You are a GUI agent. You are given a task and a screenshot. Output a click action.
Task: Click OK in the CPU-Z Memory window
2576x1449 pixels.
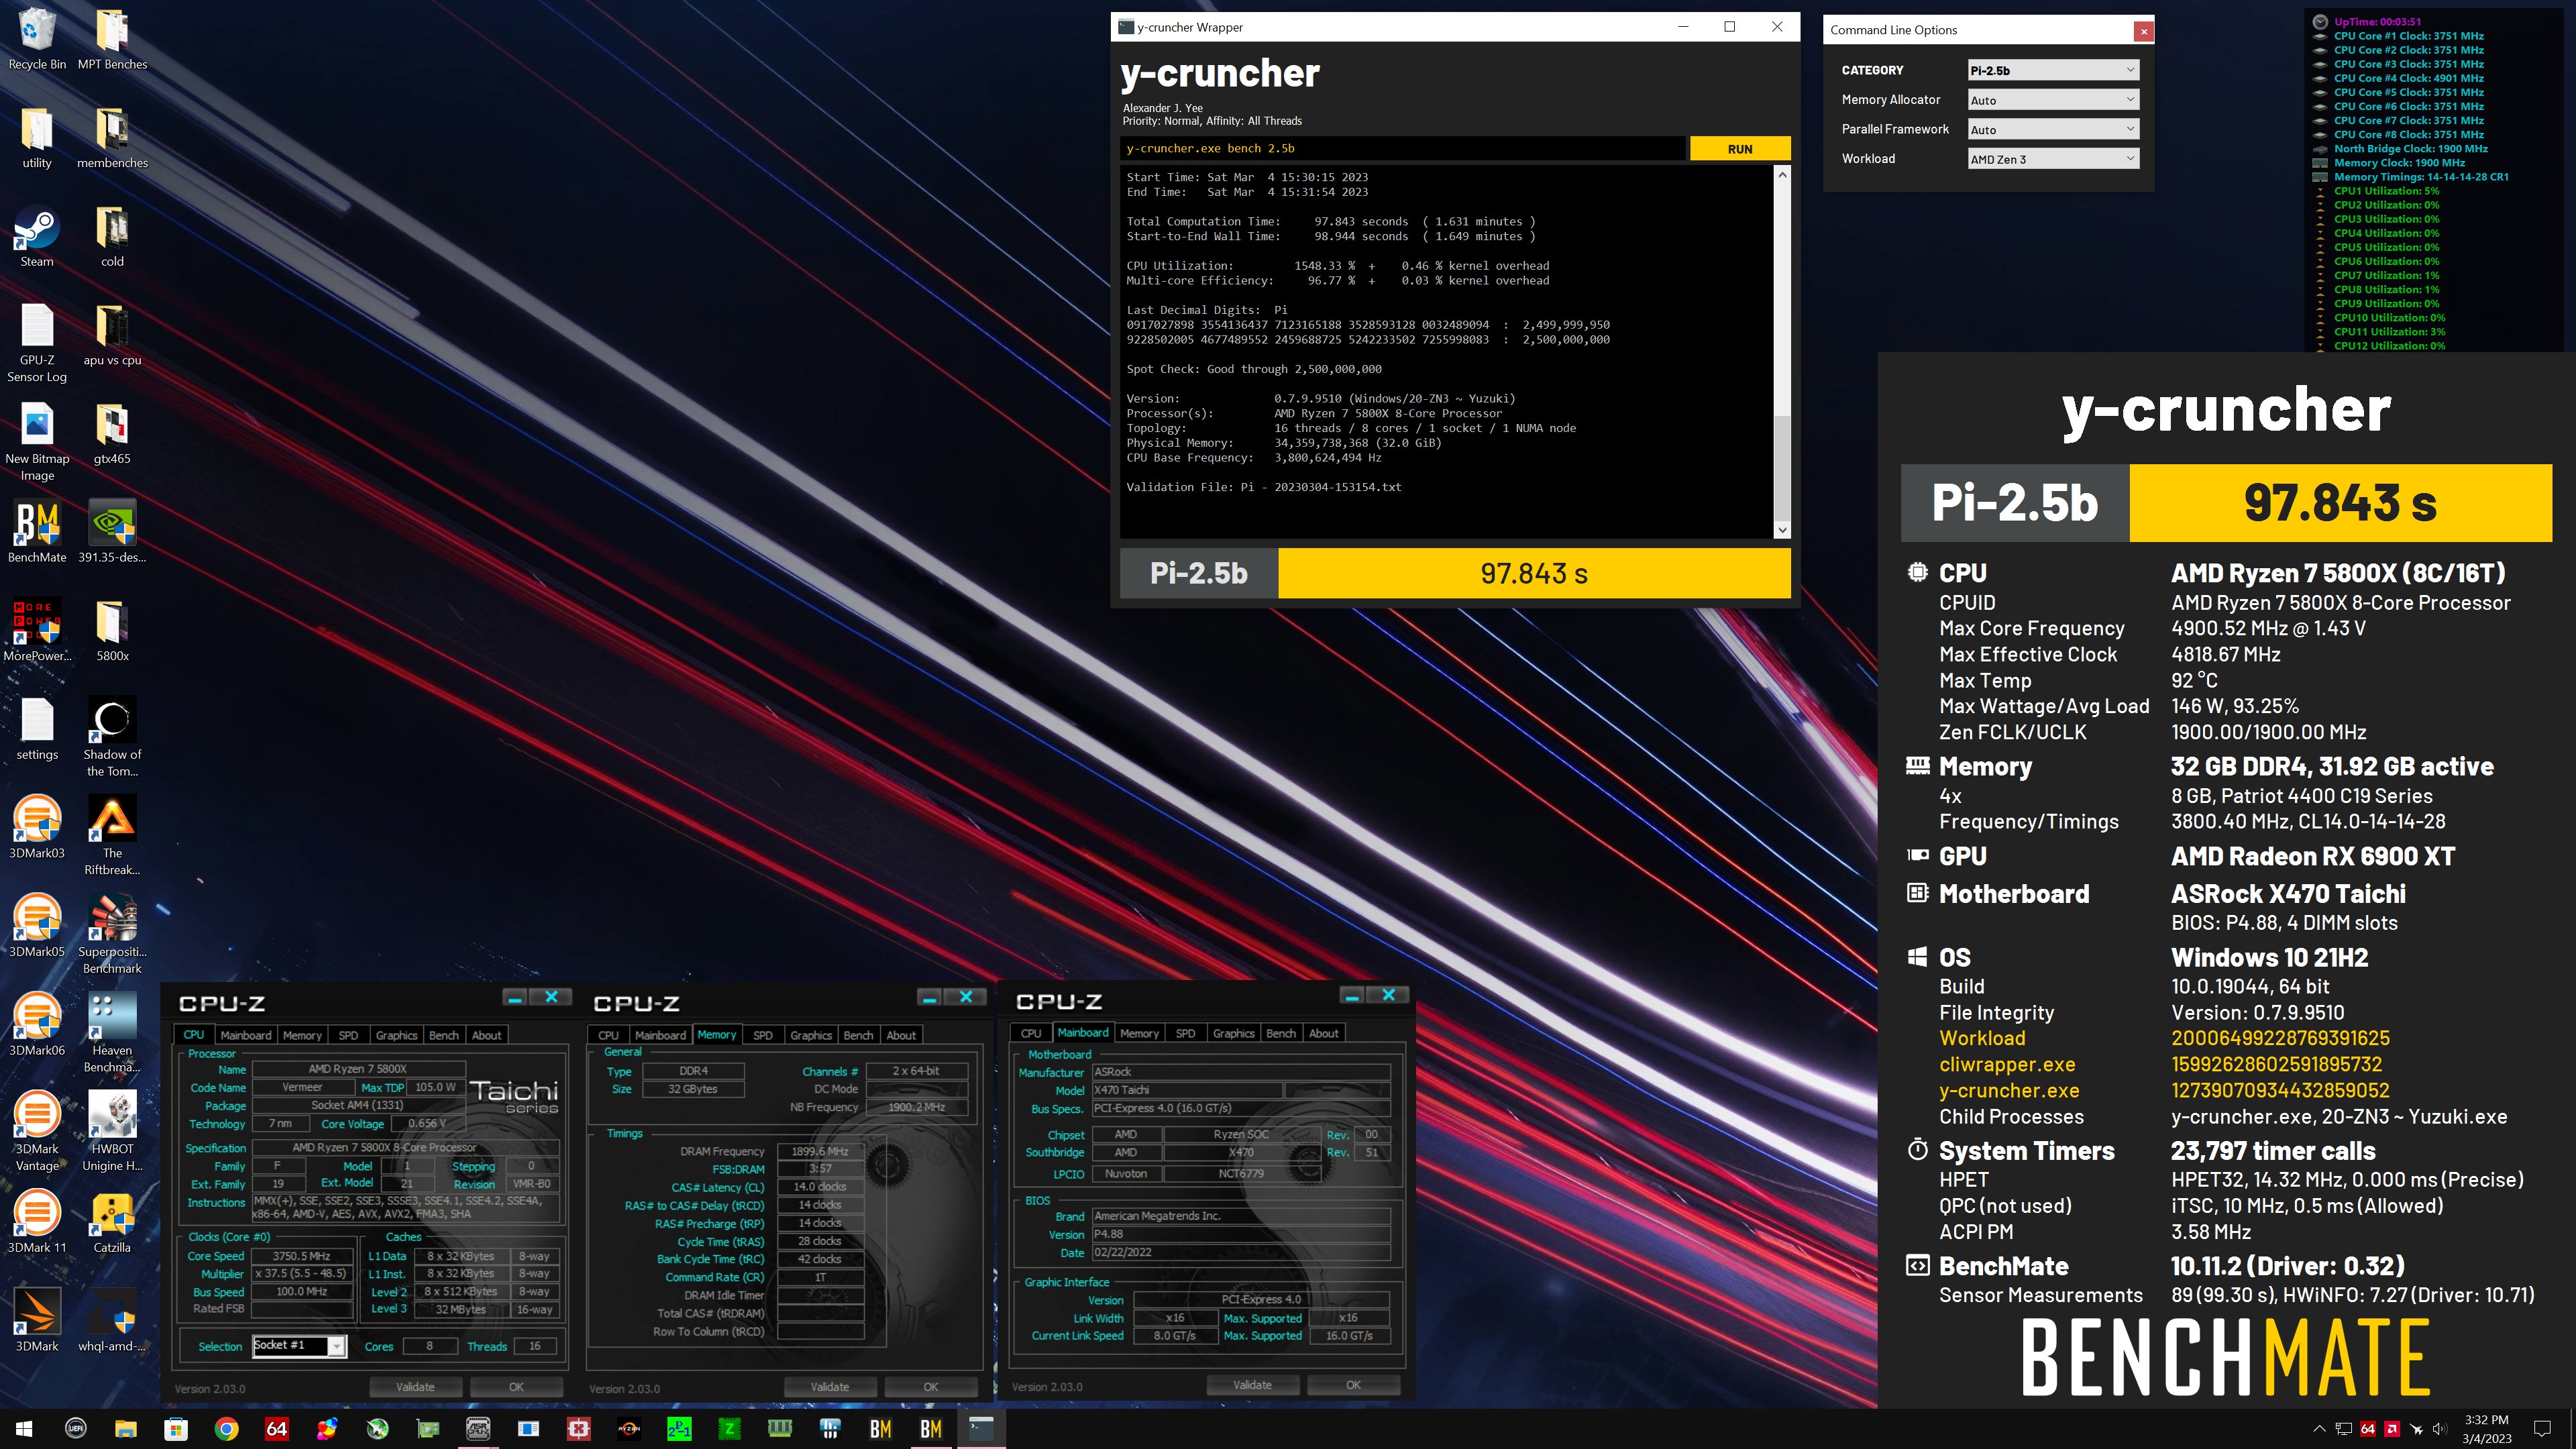(x=930, y=1387)
